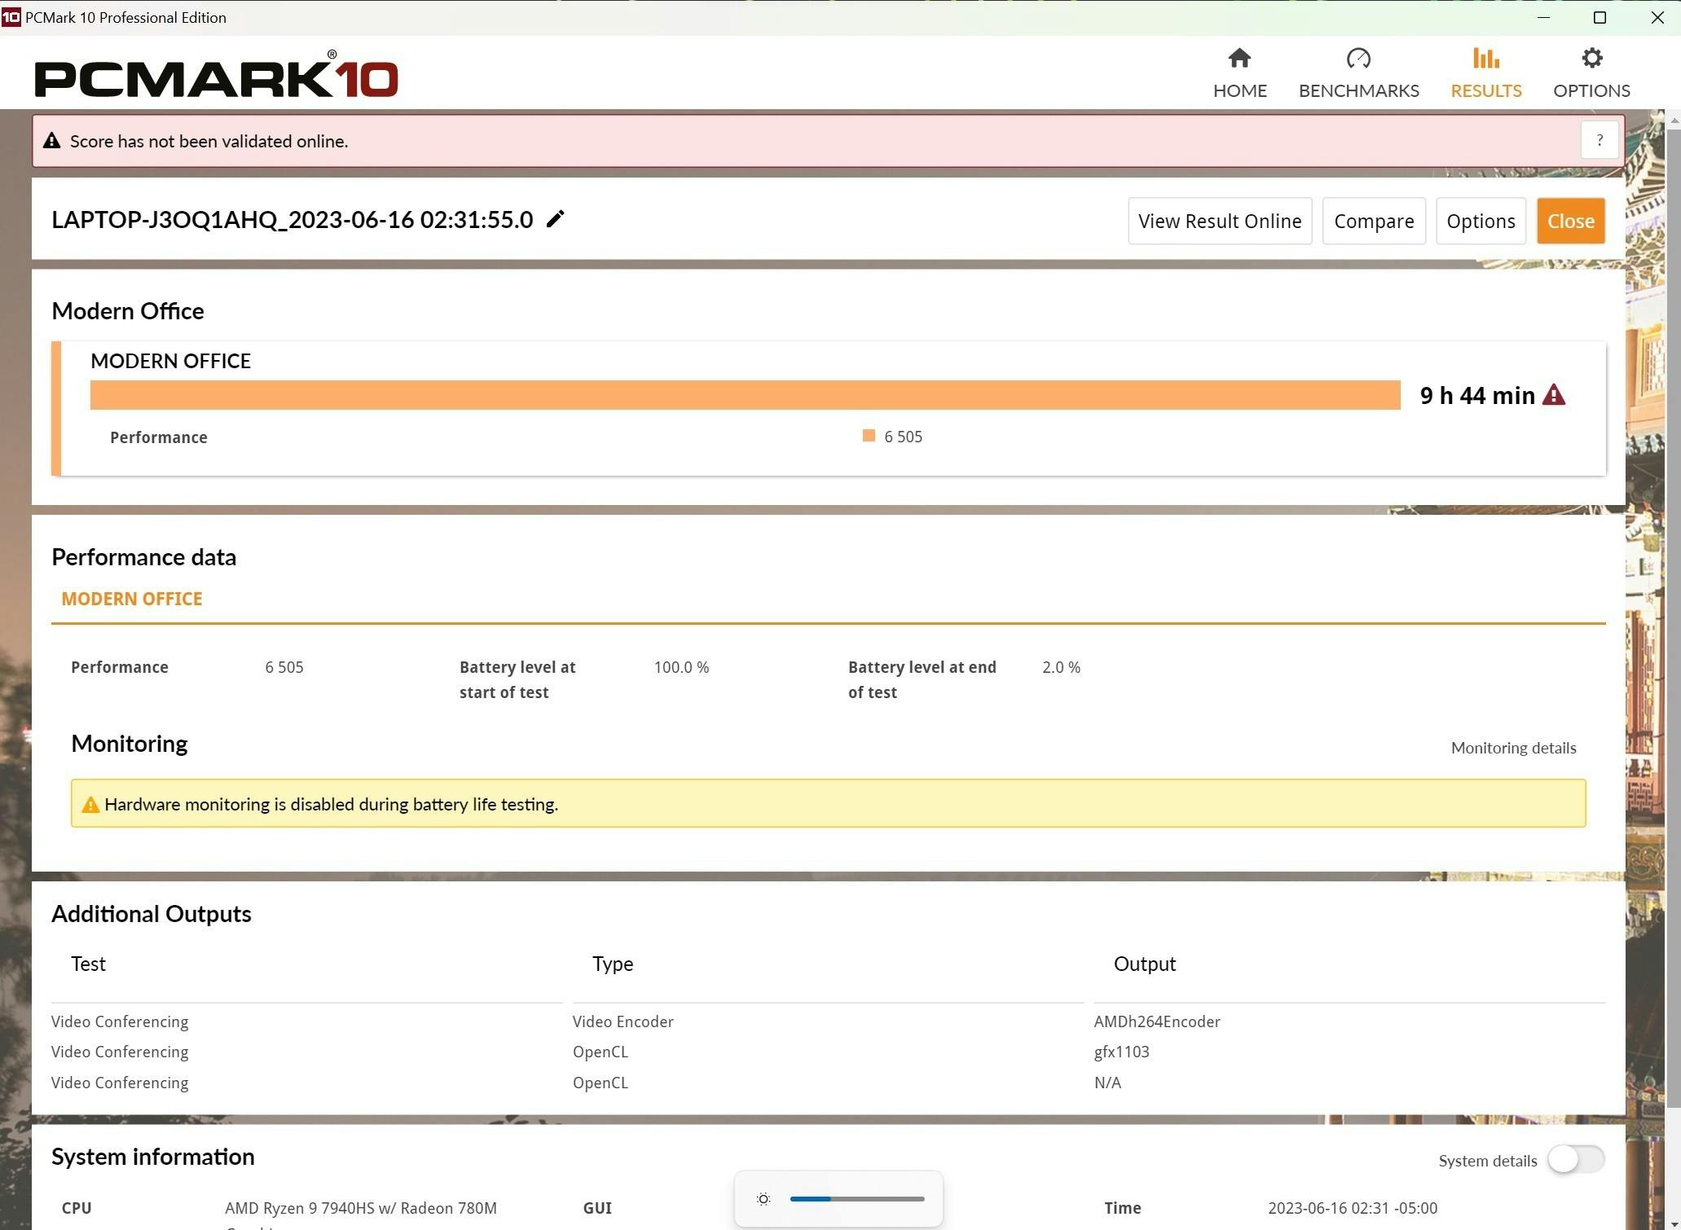Adjust the brightness slider
The width and height of the screenshot is (1681, 1230).
tap(857, 1199)
